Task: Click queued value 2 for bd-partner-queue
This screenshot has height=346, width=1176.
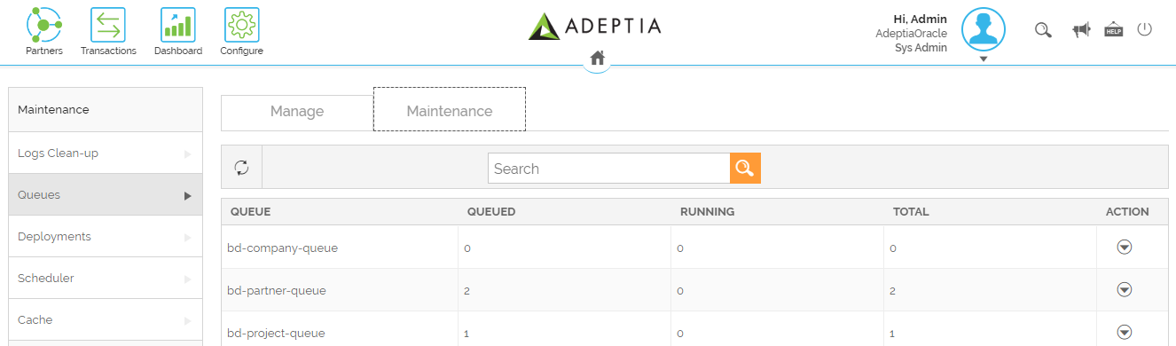Action: tap(466, 291)
